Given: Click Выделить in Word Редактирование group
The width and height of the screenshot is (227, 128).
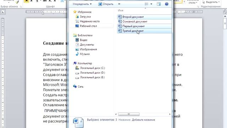Looking at the screenshot, I should (211, 2).
